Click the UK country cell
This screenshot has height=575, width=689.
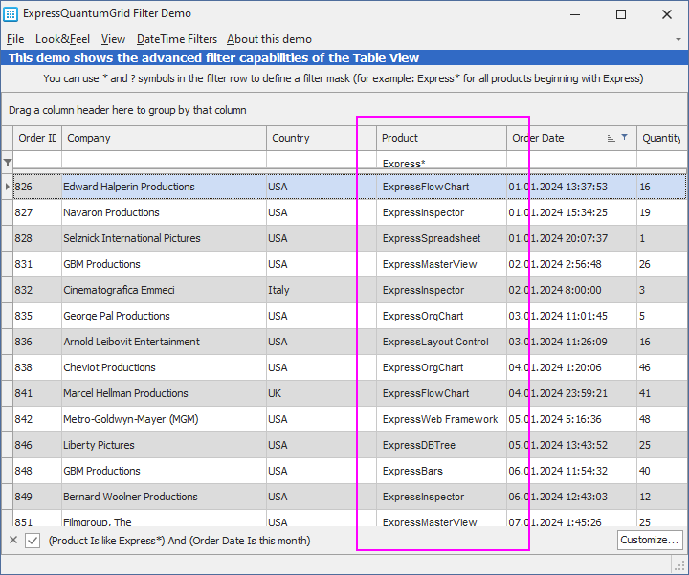pyautogui.click(x=322, y=393)
